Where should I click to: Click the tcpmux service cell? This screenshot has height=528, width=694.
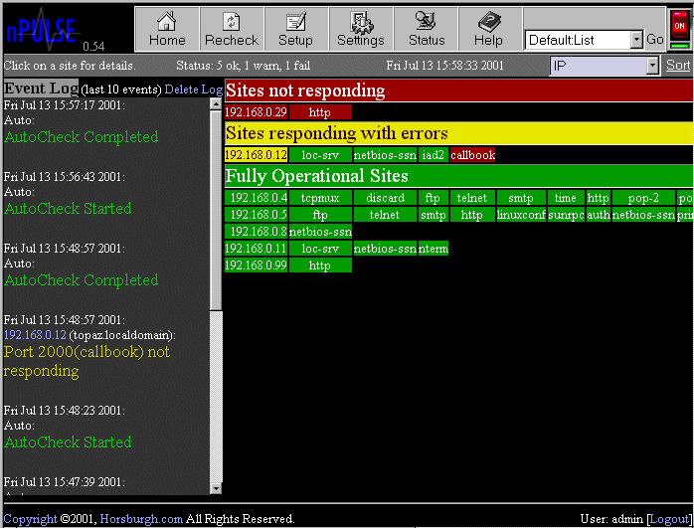click(320, 198)
